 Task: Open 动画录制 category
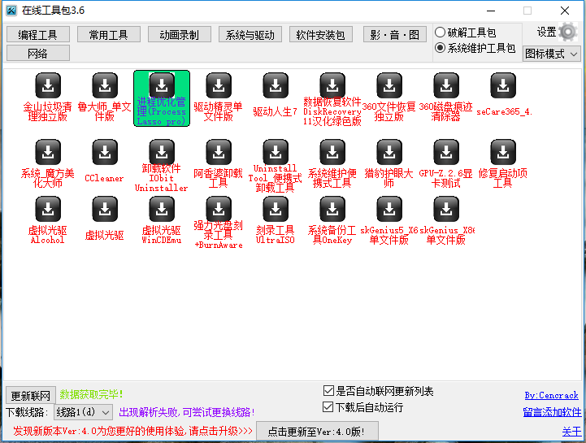tap(179, 35)
